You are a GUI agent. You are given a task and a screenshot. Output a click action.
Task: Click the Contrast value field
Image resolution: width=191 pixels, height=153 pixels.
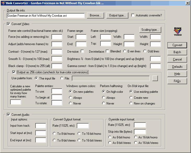pos(57,52)
